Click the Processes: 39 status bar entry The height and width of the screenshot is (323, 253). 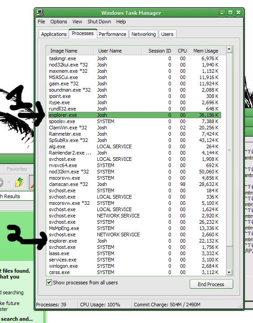pyautogui.click(x=51, y=305)
